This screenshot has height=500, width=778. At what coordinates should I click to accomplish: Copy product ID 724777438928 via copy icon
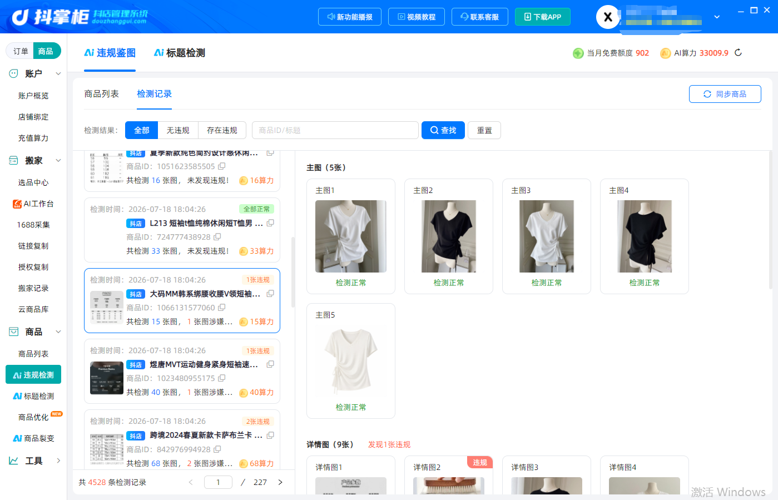tap(217, 237)
